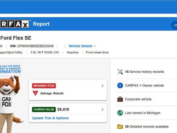Click the brown briefcase corporate icon

coord(120,99)
